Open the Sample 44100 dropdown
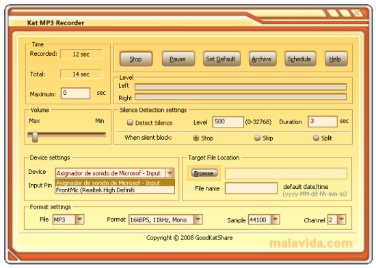This screenshot has width=376, height=268. 276,220
